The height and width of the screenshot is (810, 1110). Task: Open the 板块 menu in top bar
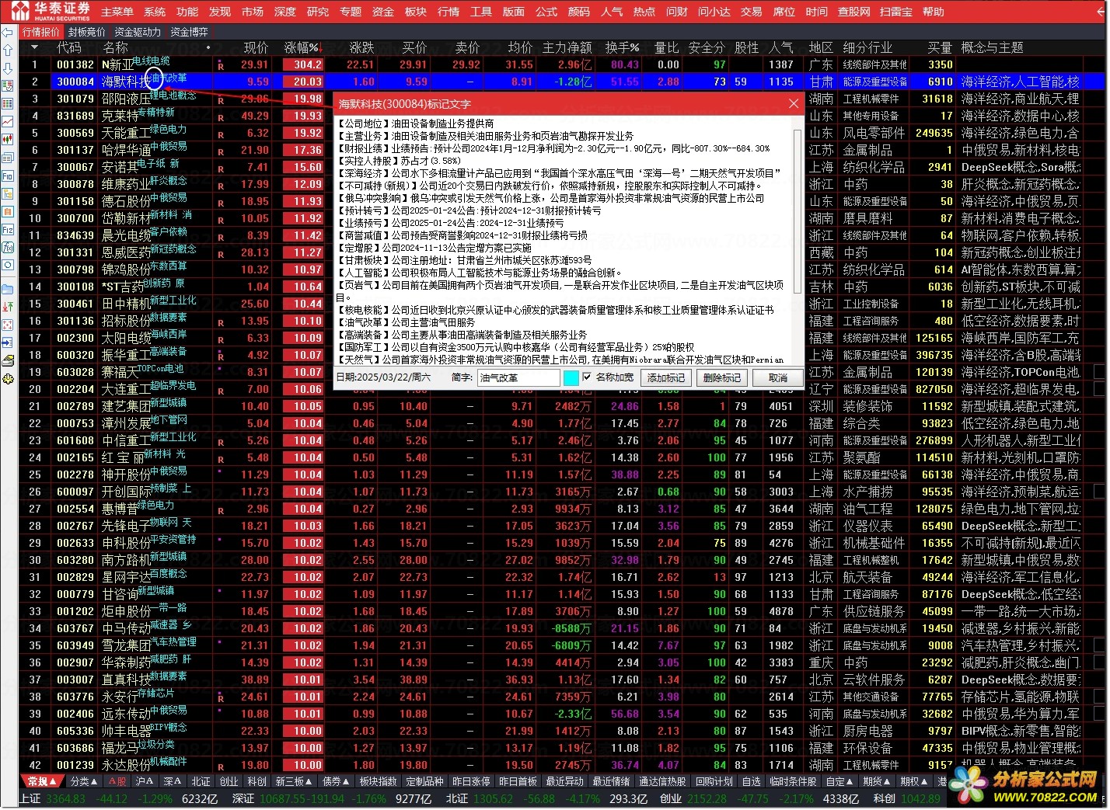point(416,12)
